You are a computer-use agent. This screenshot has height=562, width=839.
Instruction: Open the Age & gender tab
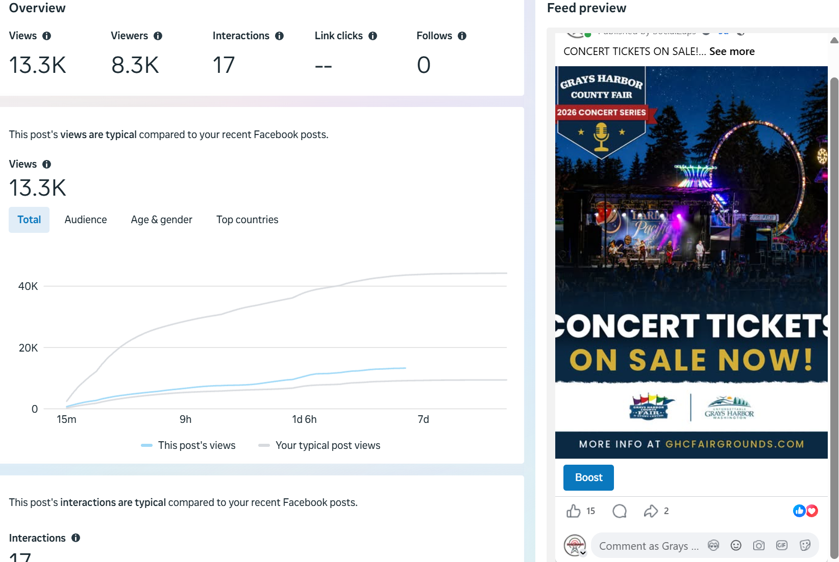(x=161, y=220)
